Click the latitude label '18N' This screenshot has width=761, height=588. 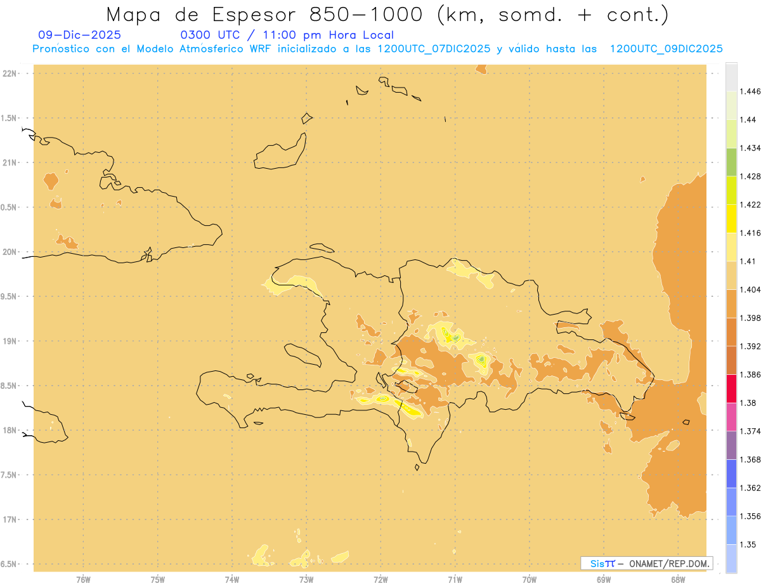[10, 430]
